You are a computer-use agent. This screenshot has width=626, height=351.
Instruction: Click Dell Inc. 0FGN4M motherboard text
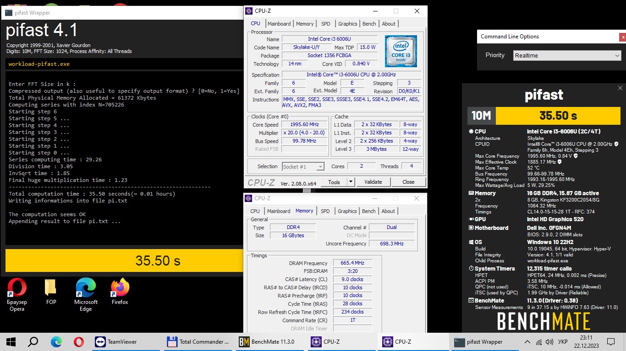coord(549,228)
